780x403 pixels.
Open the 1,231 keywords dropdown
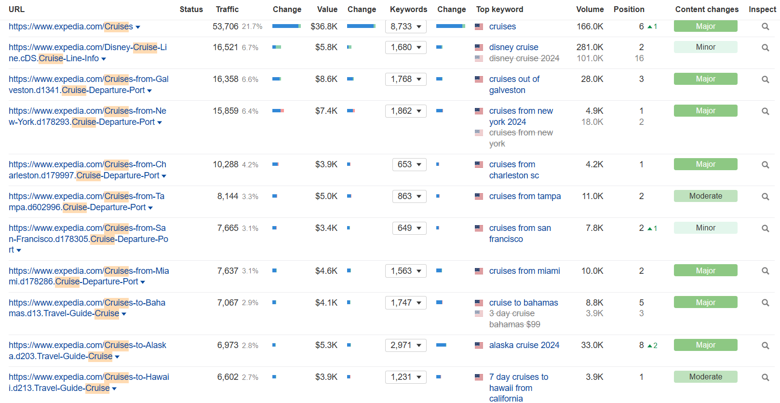click(x=406, y=377)
